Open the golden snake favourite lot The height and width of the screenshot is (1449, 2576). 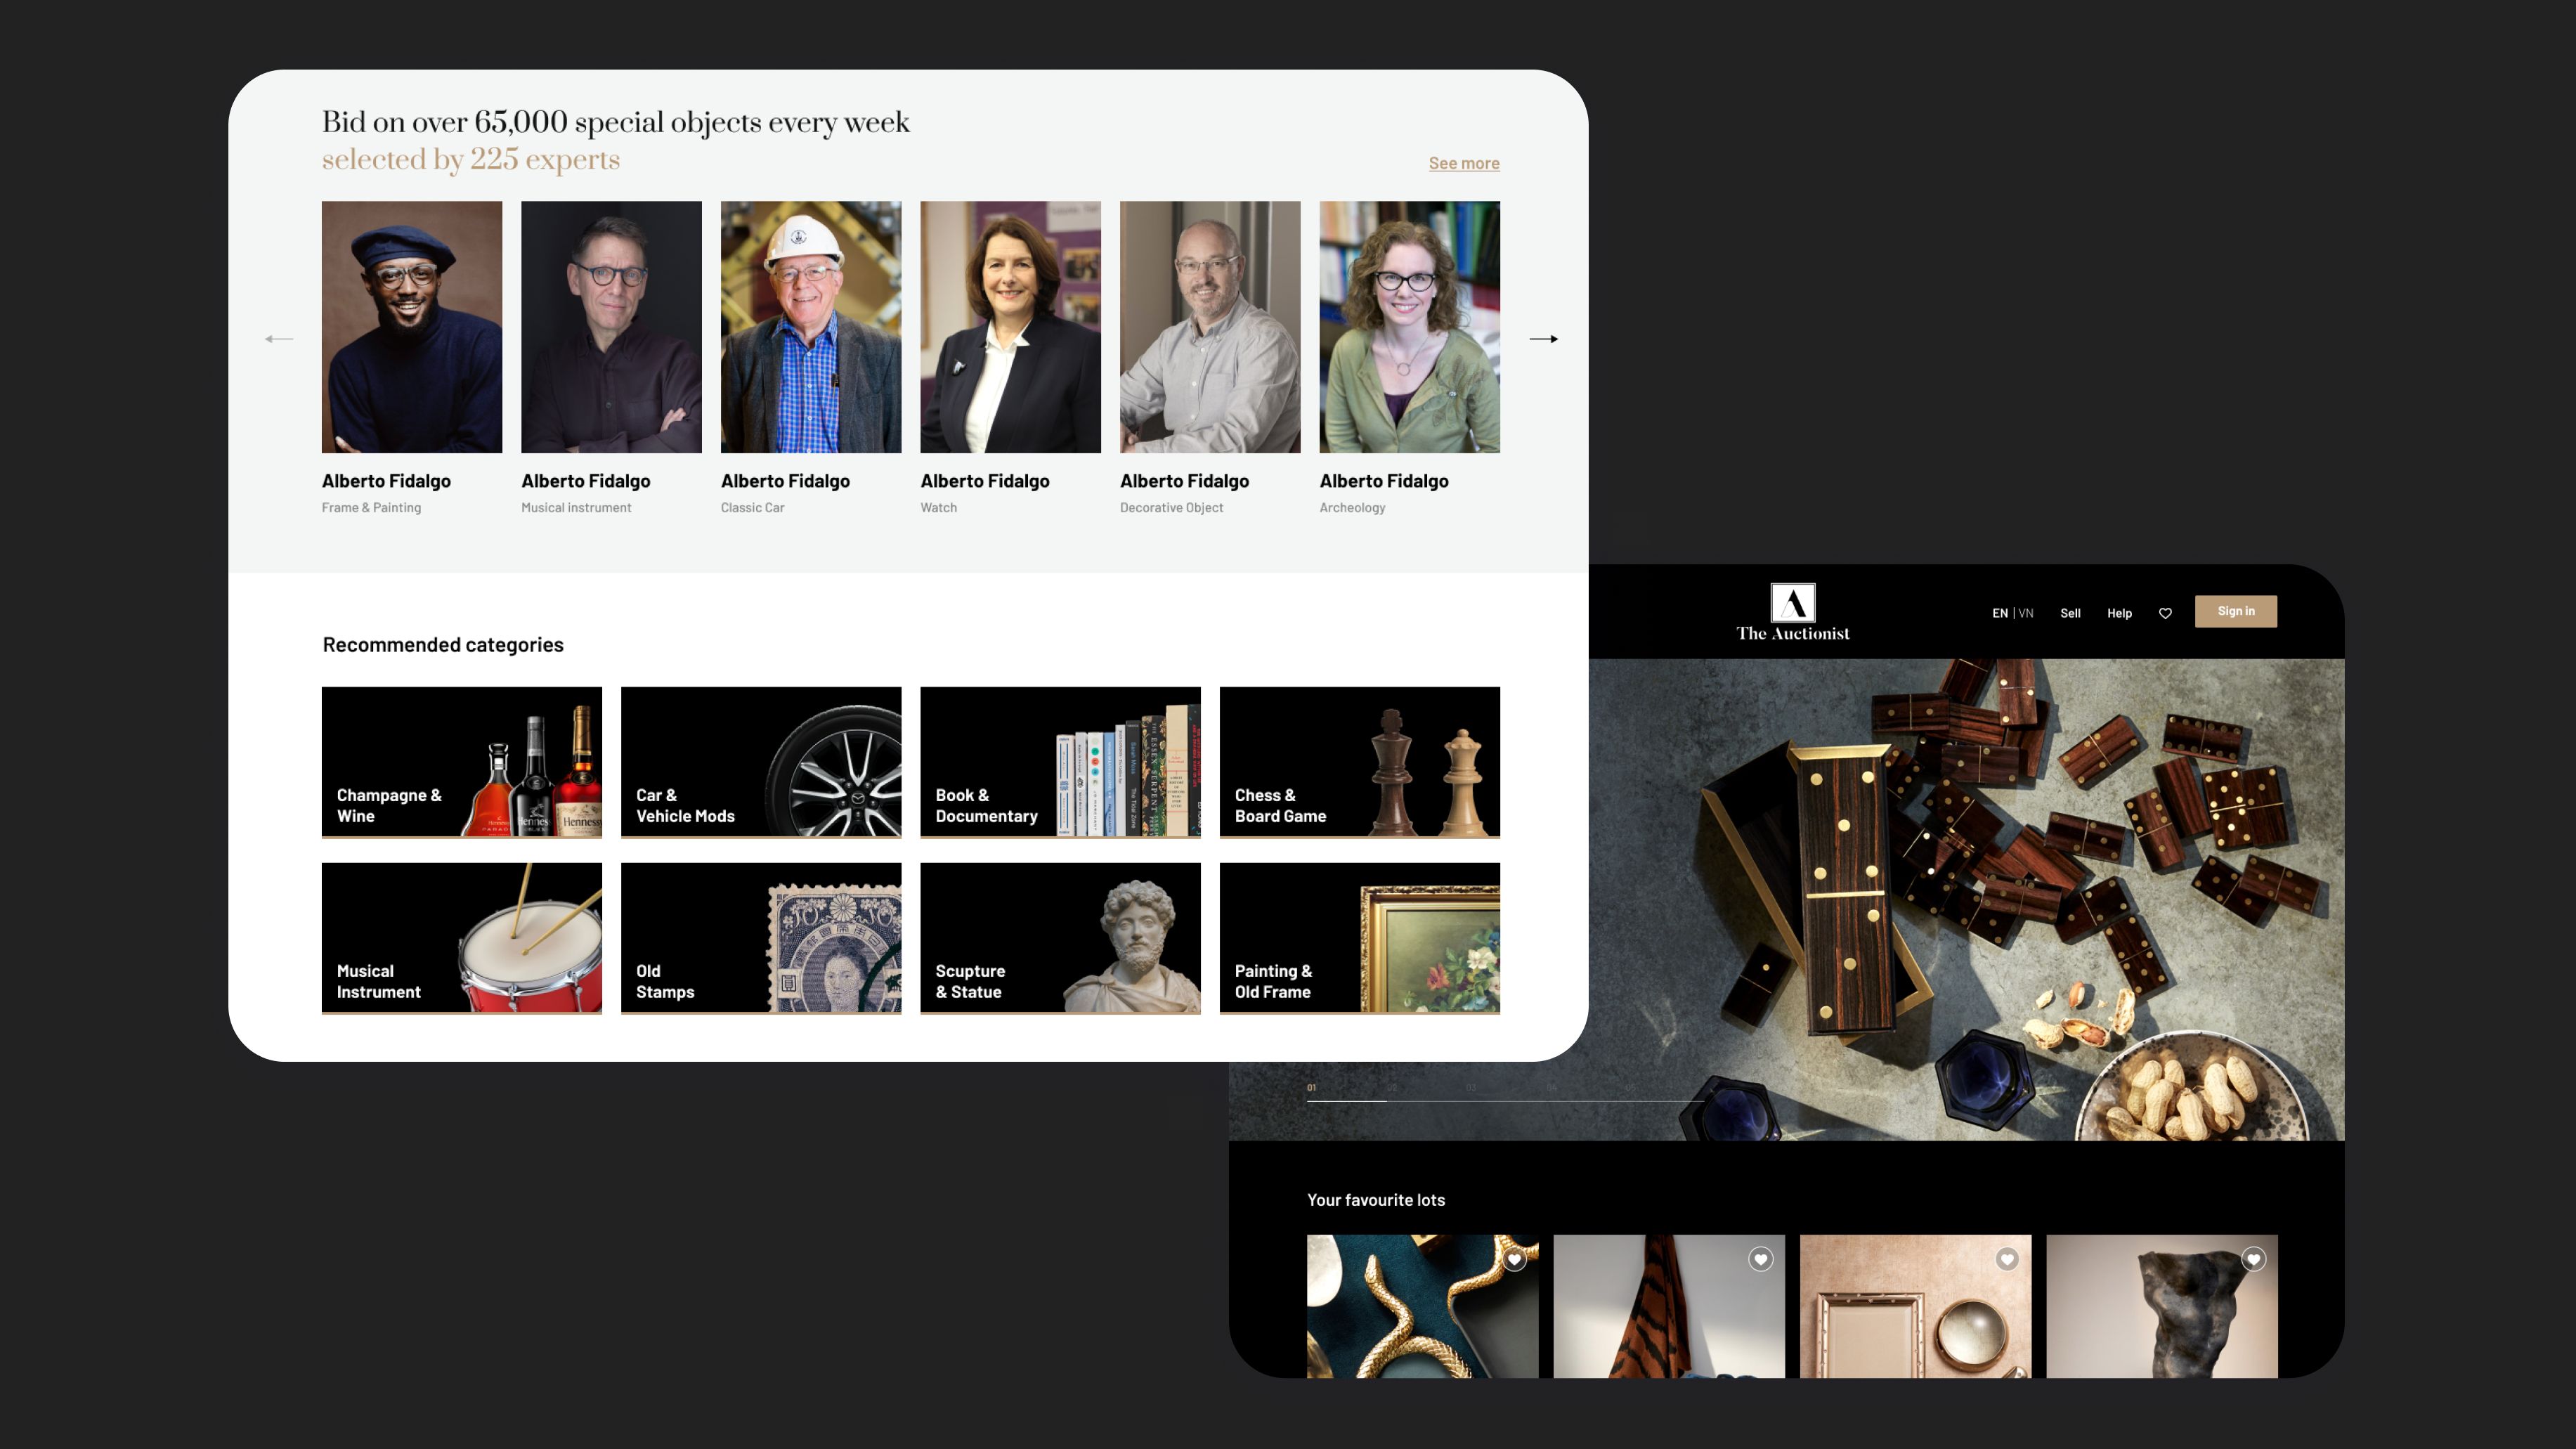[1422, 1306]
